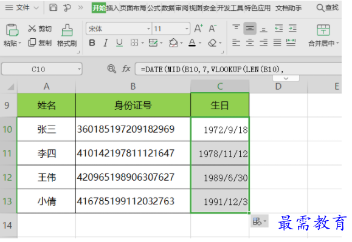
Task: Click the fx insert function icon
Action: point(126,69)
